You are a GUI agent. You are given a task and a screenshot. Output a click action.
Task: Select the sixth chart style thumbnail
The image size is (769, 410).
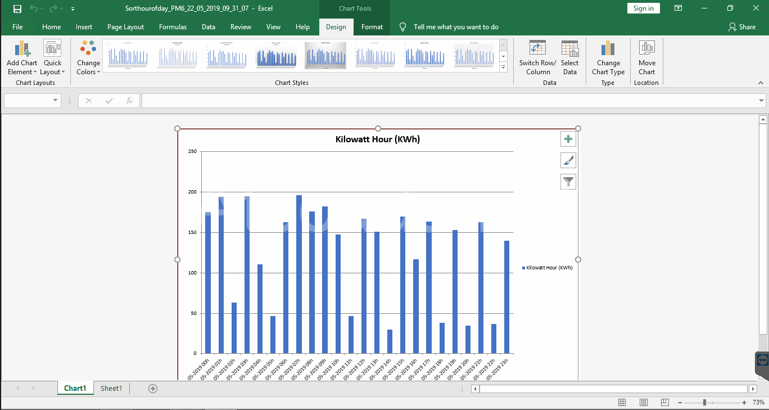point(375,55)
